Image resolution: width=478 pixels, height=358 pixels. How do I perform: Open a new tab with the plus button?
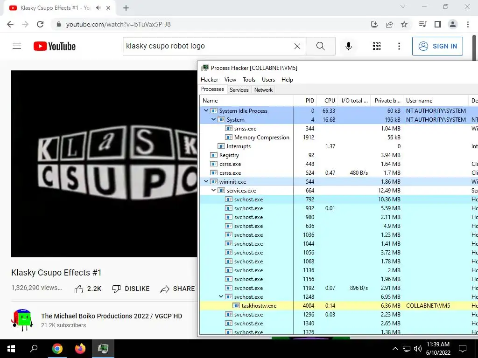[126, 8]
